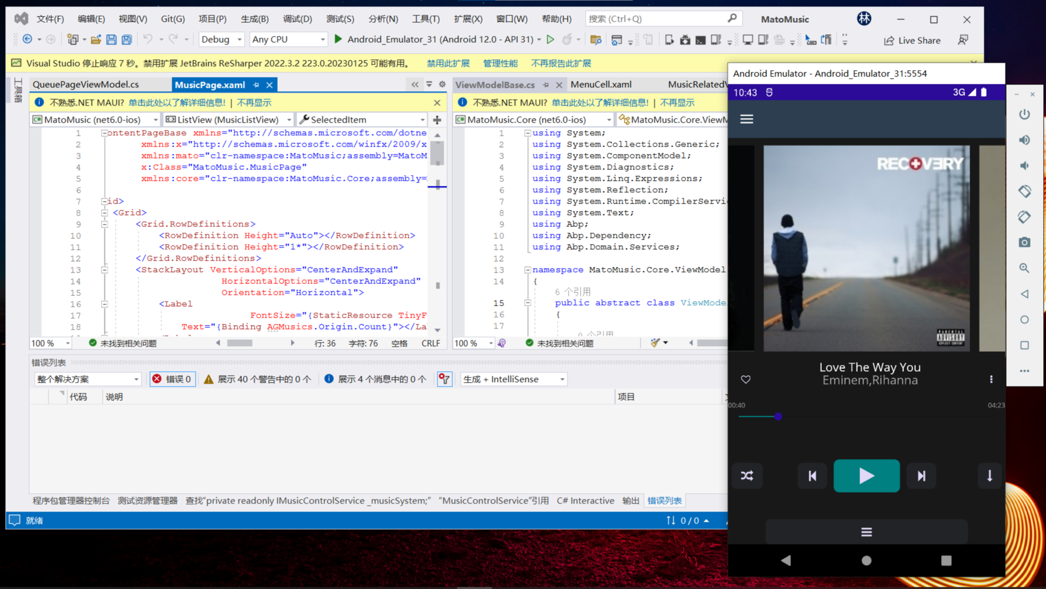Lower emulator volume from side panel
1046x589 pixels.
point(1024,165)
